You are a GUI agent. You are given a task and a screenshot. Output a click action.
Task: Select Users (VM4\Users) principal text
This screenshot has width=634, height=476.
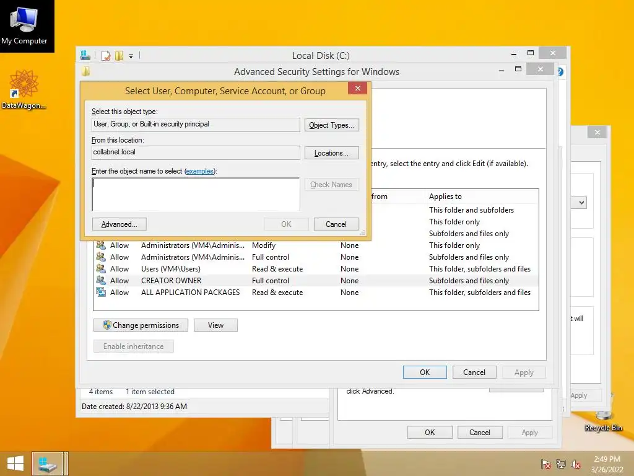click(x=171, y=269)
